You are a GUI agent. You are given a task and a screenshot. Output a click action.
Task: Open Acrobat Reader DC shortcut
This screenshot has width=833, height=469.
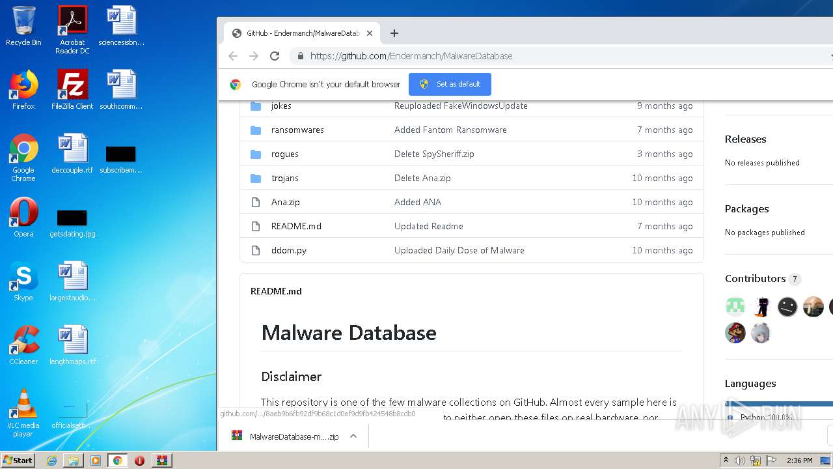pyautogui.click(x=72, y=29)
